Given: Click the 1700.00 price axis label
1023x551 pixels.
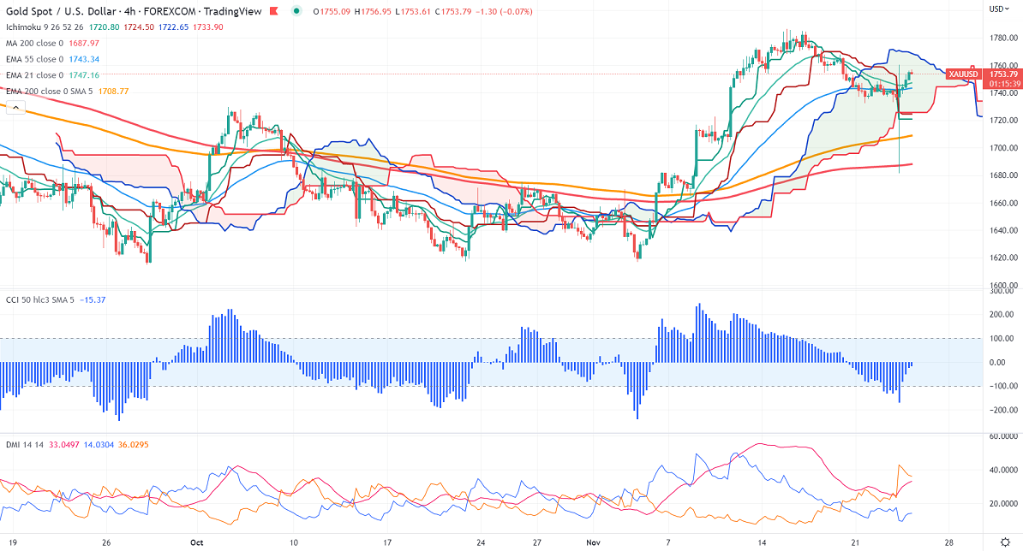Looking at the screenshot, I should 1003,148.
